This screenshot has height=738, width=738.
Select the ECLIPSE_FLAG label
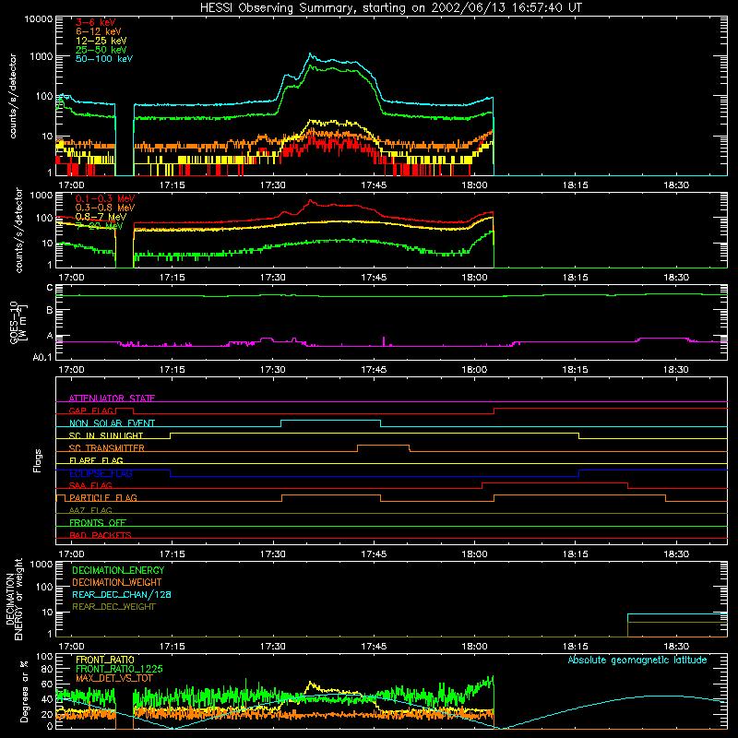[x=101, y=473]
